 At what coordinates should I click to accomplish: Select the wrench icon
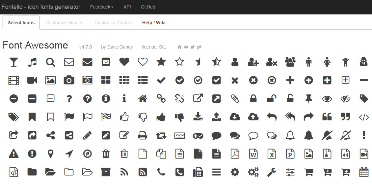pos(272,172)
